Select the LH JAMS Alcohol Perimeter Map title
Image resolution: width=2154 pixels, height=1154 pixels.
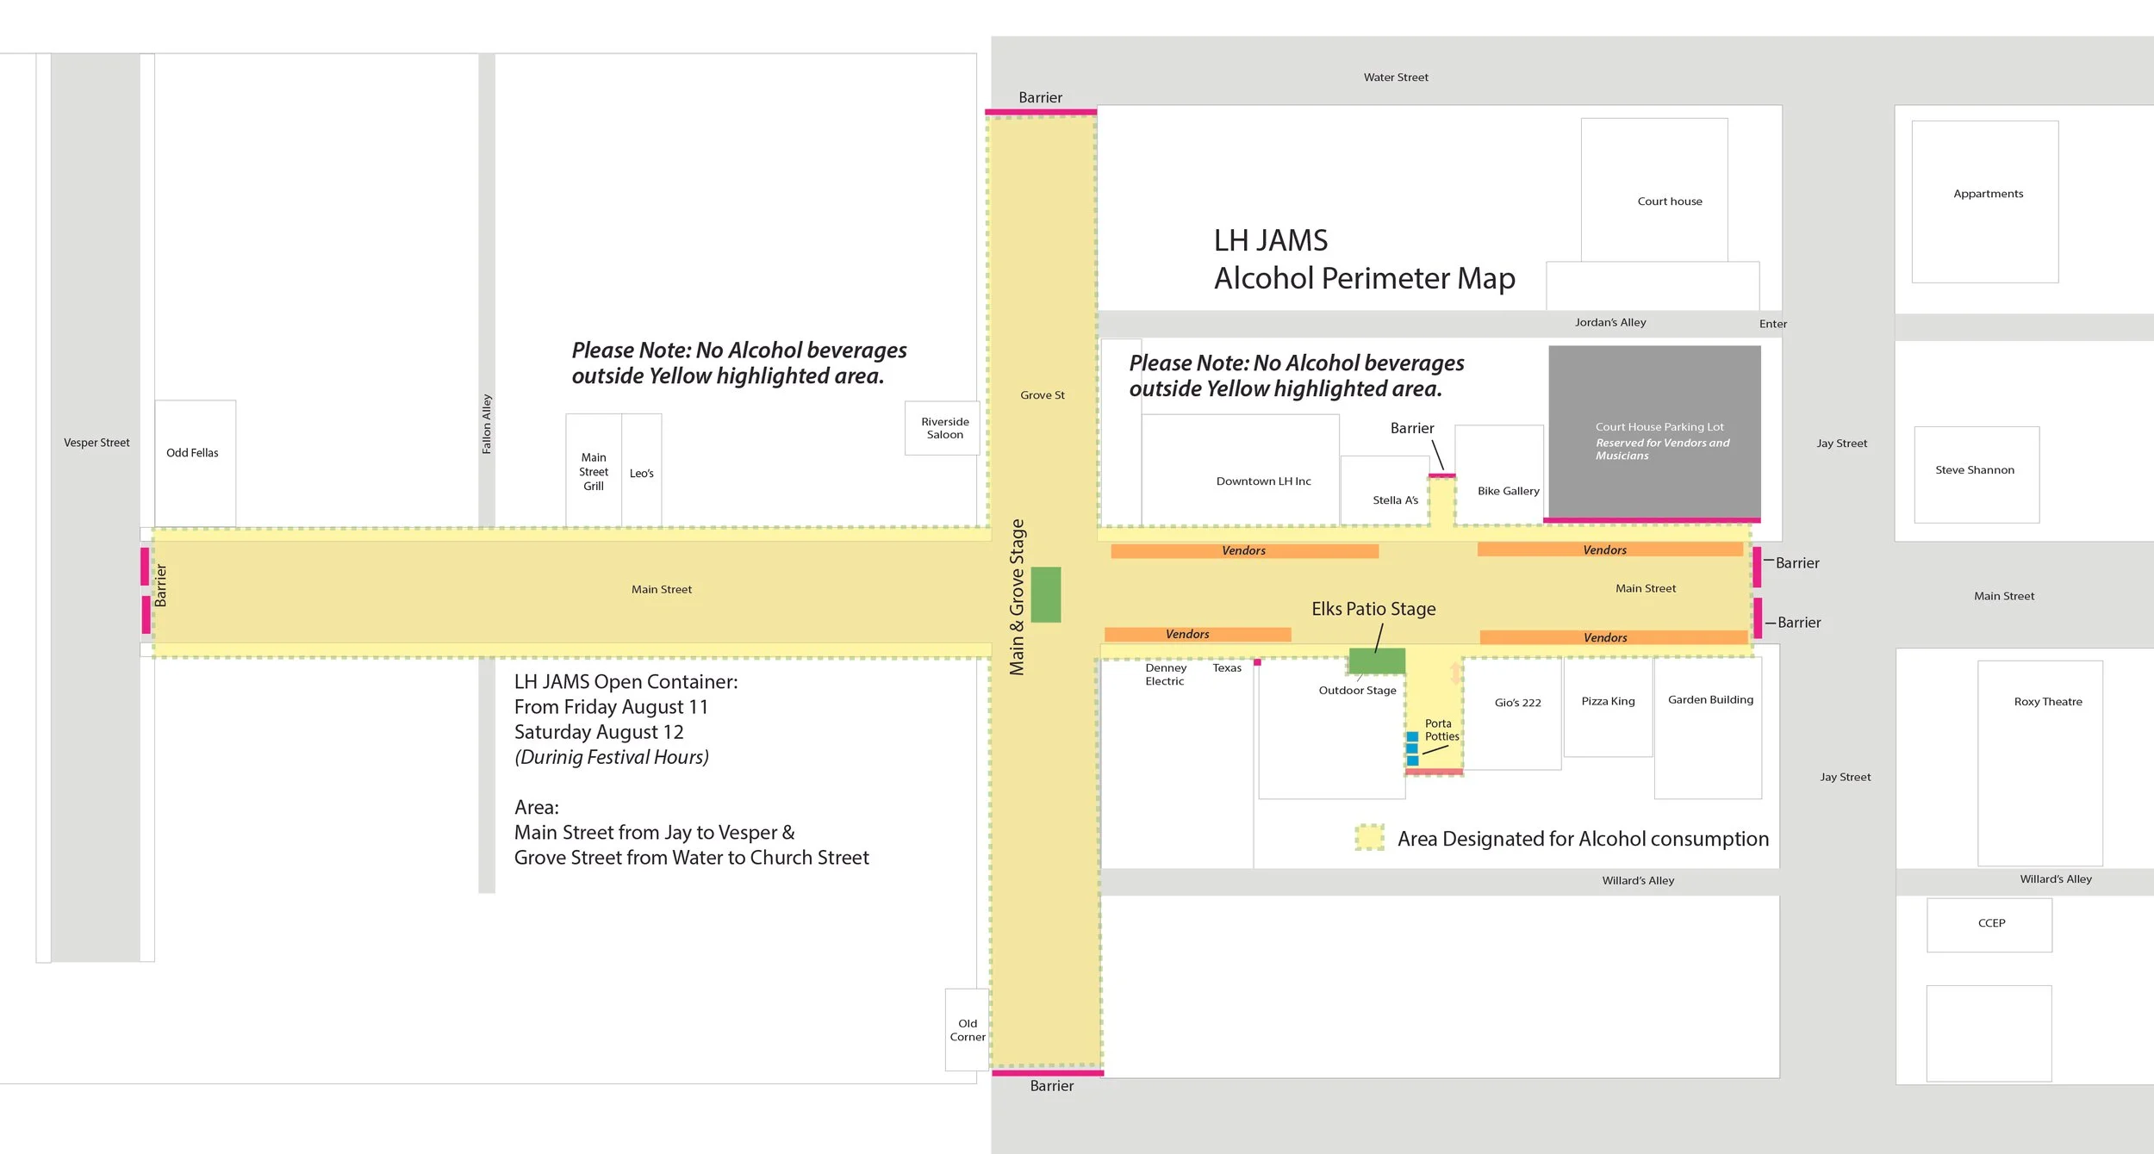tap(1364, 258)
